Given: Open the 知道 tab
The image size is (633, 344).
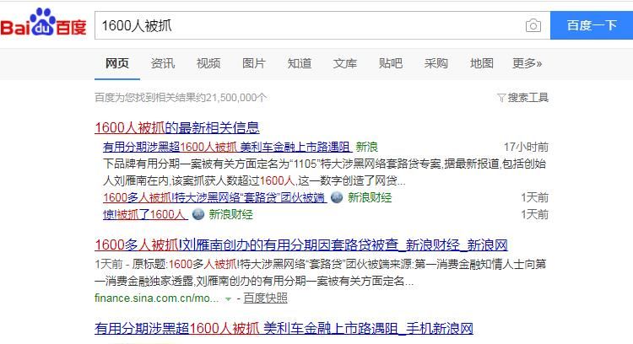Looking at the screenshot, I should [300, 63].
